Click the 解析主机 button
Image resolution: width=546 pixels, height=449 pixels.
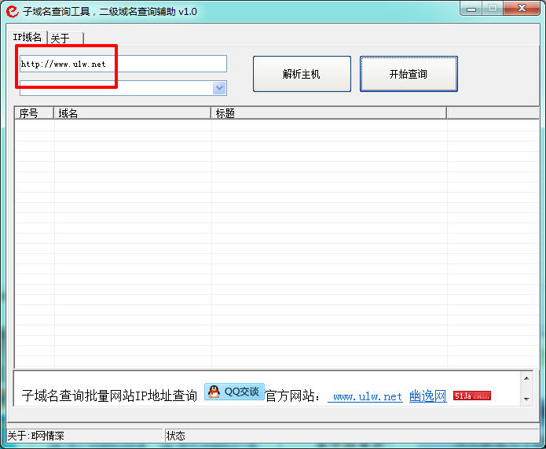[x=302, y=74]
